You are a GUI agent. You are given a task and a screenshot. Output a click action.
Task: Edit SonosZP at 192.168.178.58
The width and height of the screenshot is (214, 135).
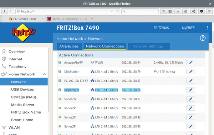[x=191, y=108]
